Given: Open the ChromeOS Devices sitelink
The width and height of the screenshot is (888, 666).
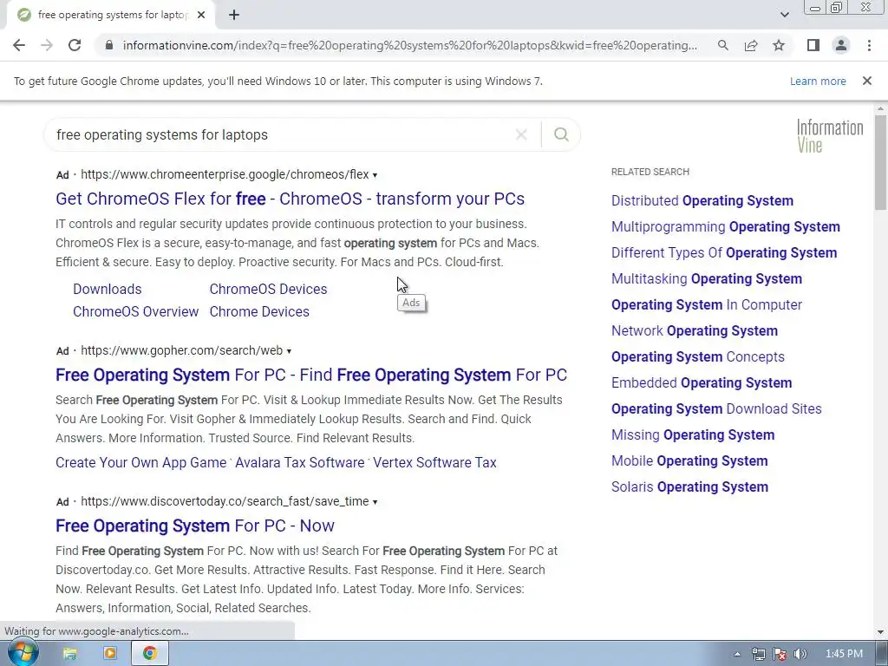Looking at the screenshot, I should (269, 289).
